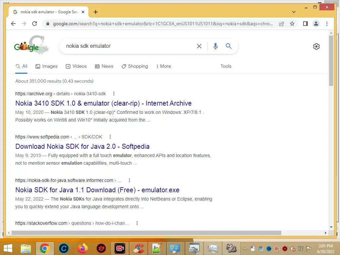Open the Chrome profile avatar

coord(316,24)
